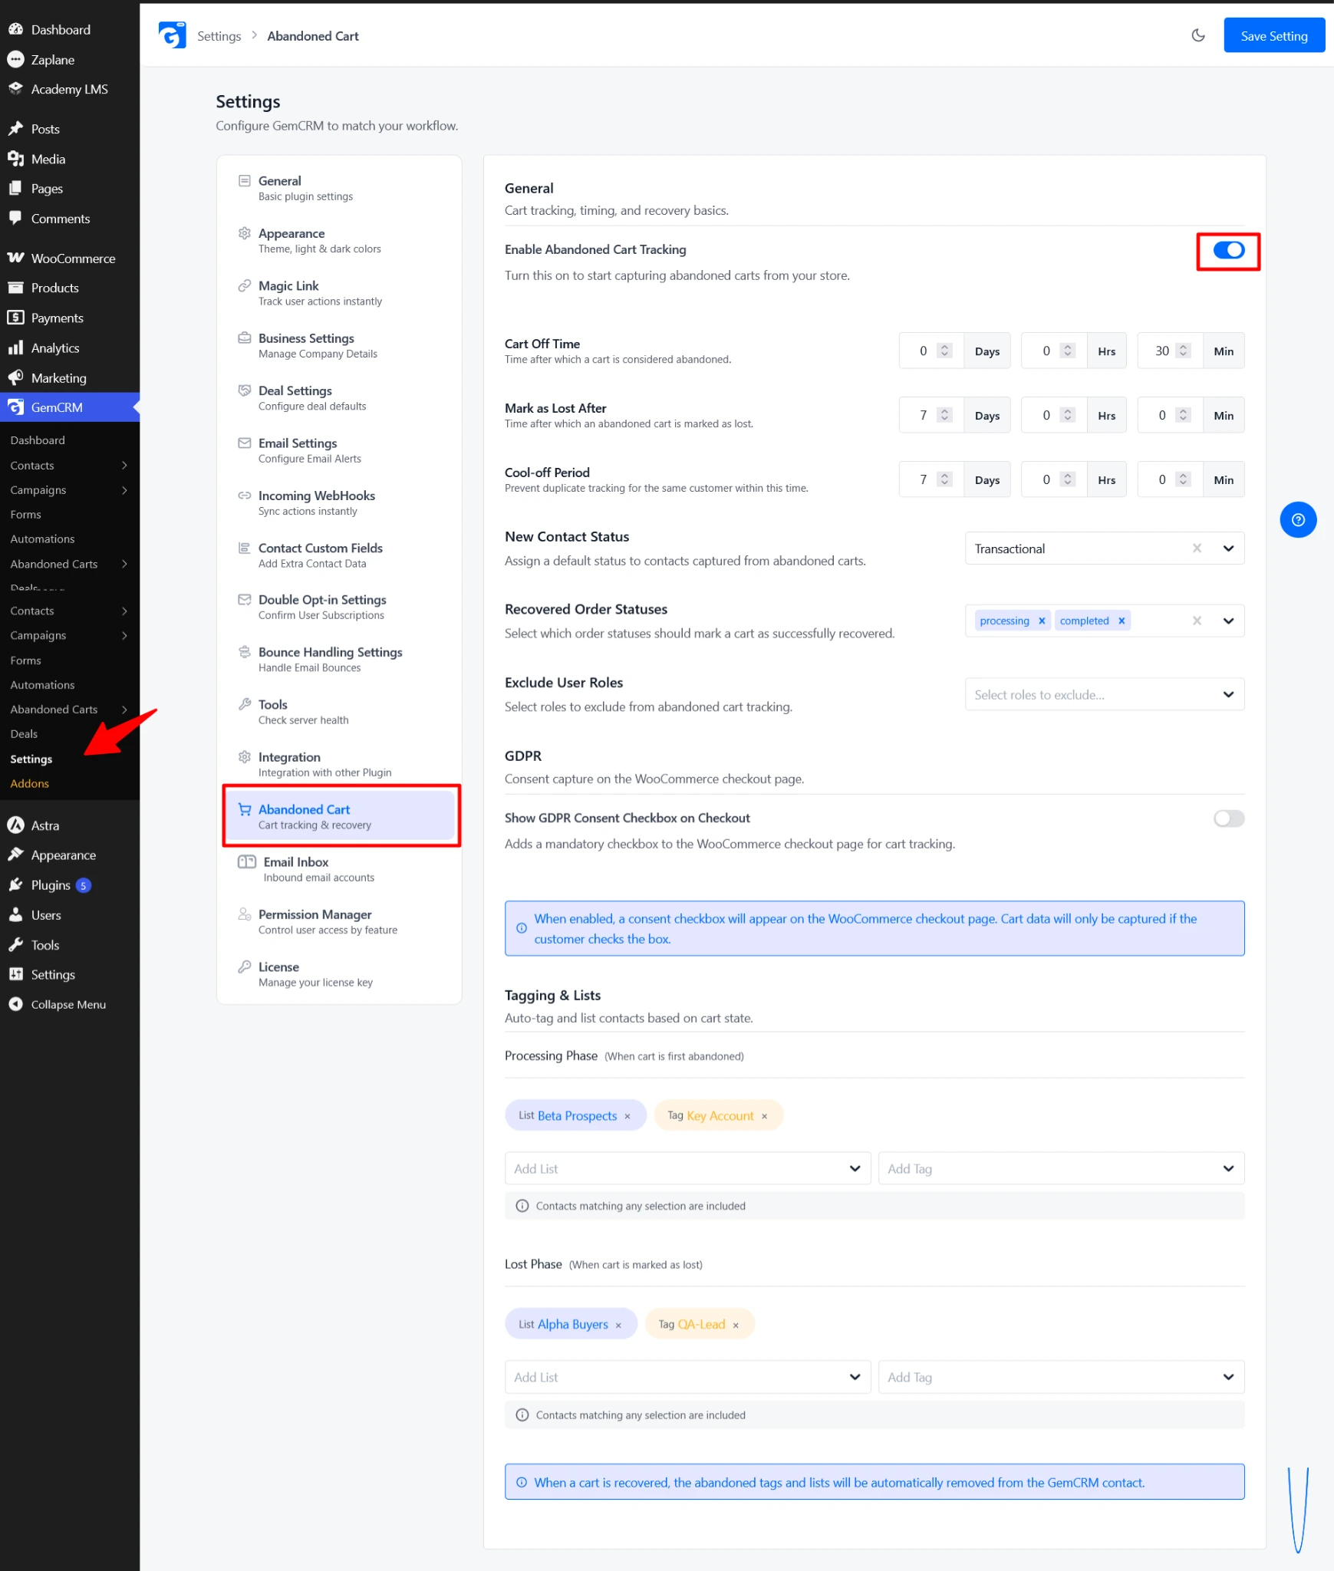Open the Addons link in GemCRM menu

tap(29, 783)
